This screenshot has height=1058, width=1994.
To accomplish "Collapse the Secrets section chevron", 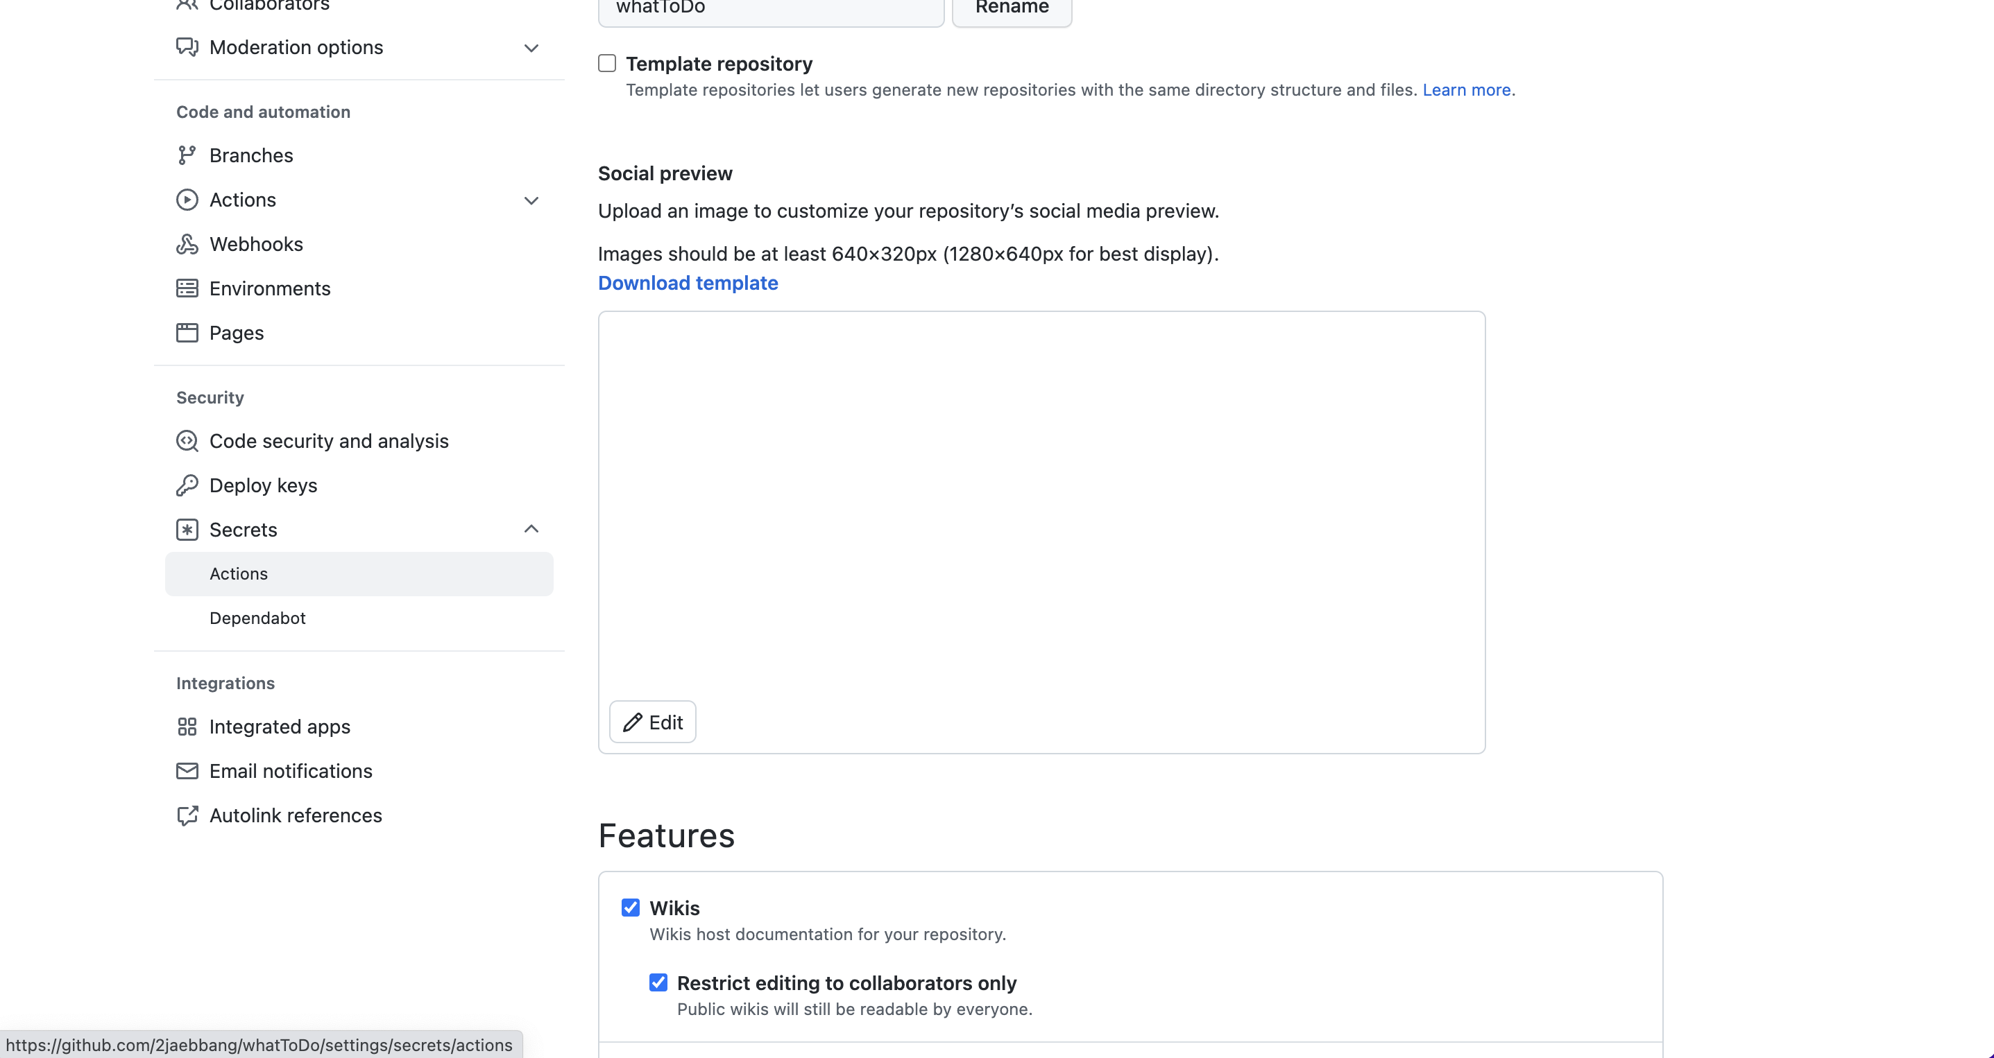I will click(531, 529).
